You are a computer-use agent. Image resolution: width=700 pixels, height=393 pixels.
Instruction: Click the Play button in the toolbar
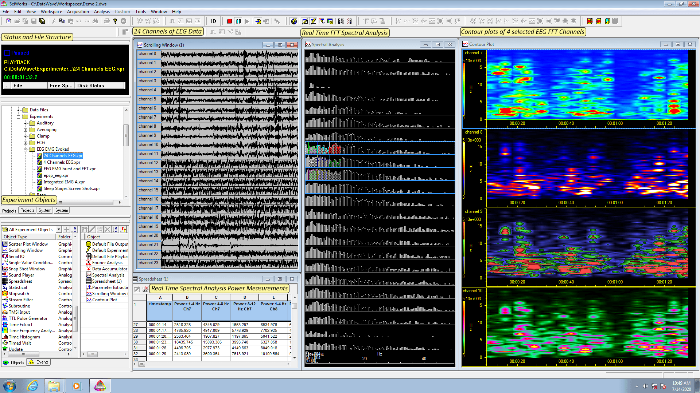pos(247,21)
